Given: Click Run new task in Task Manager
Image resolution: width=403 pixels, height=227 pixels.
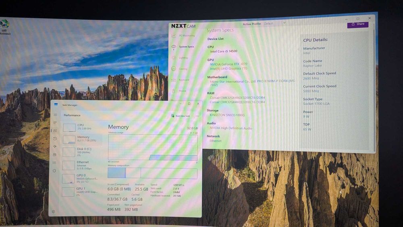Looking at the screenshot, I should point(181,116).
